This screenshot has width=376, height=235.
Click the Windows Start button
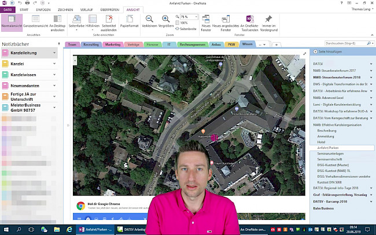(x=5, y=230)
